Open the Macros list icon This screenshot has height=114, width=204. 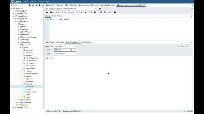(x=110, y=12)
